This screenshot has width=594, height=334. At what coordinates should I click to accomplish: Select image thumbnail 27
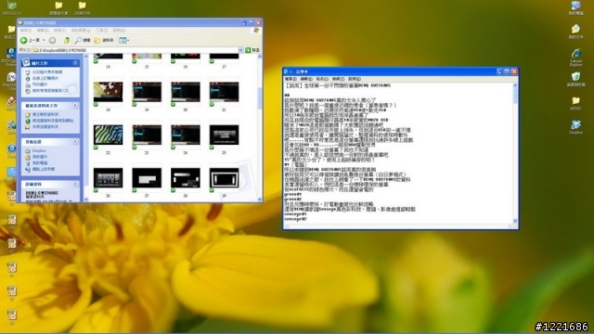click(x=147, y=178)
